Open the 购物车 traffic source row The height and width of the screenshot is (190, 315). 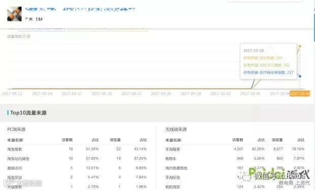coord(235,159)
